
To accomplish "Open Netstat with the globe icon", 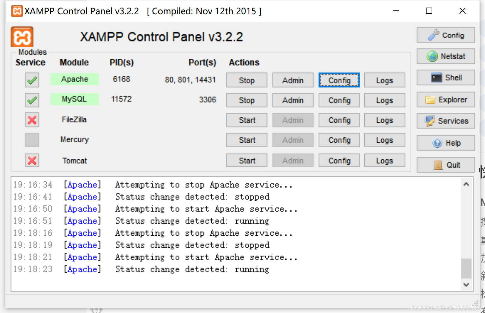I will pos(446,56).
